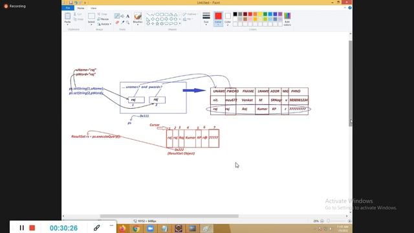Image resolution: width=414 pixels, height=233 pixels.
Task: Open Eclipse from the taskbar
Action: tap(179, 228)
